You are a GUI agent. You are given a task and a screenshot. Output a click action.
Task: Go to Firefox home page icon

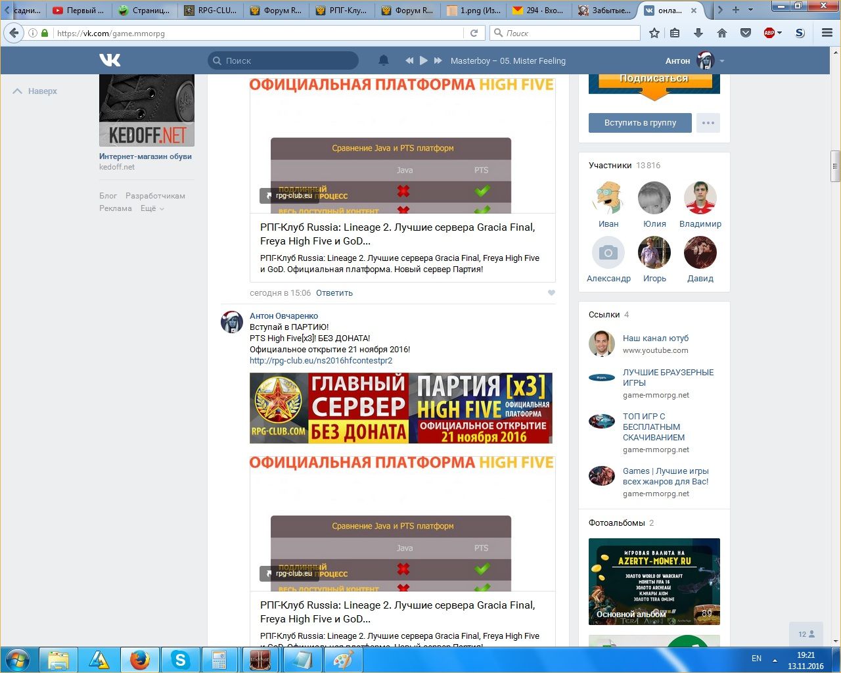click(722, 33)
